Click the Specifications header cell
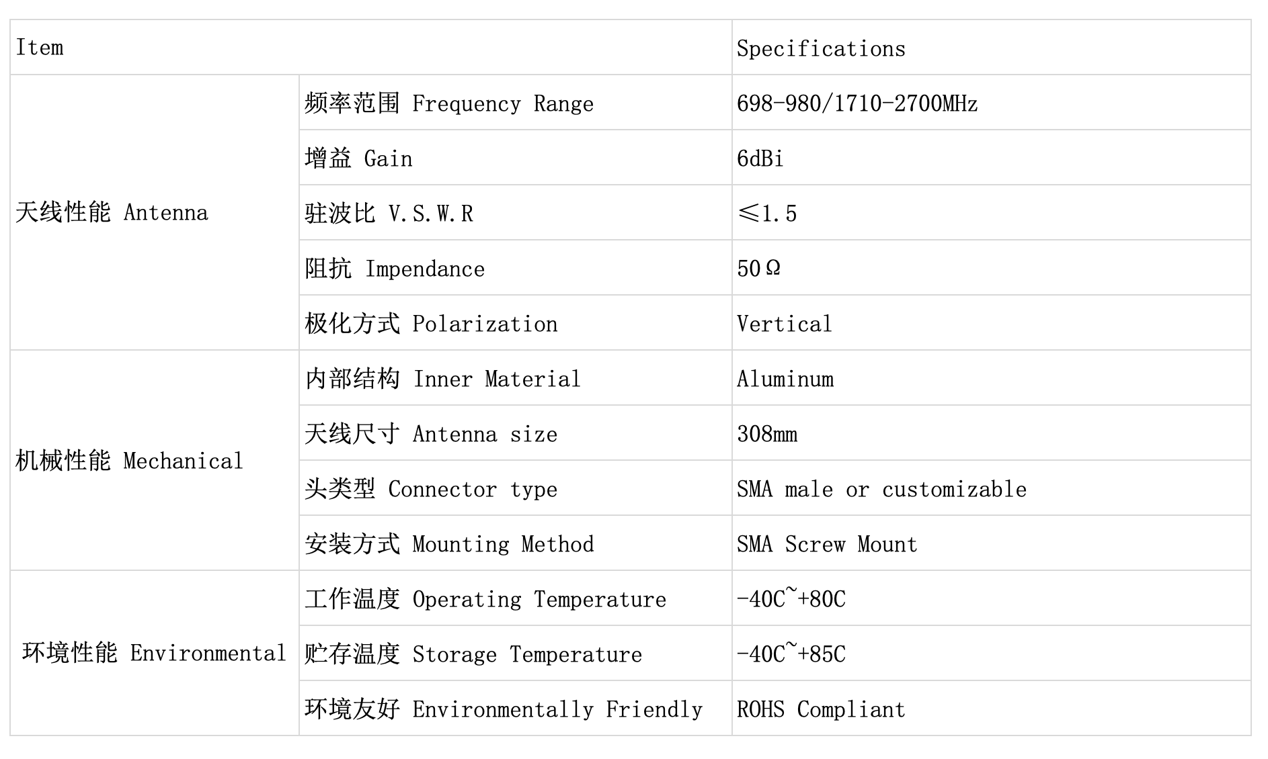Image resolution: width=1268 pixels, height=759 pixels. (x=991, y=47)
